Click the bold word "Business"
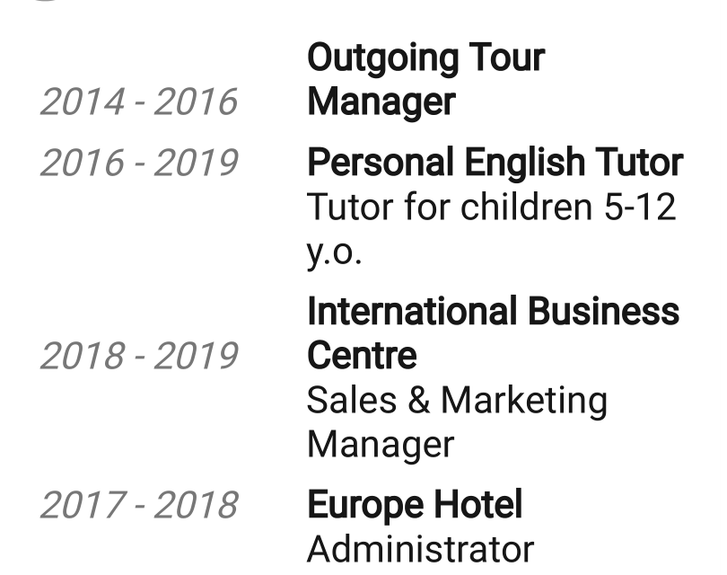Viewport: 727px width, 575px height. tap(603, 312)
